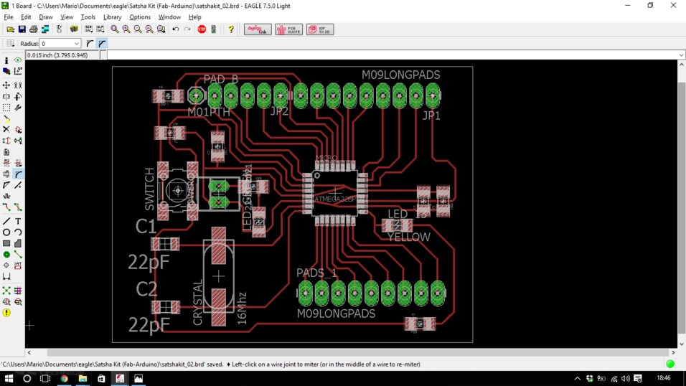Open the grid settings icon
Viewport: 686px width, 386px height.
[10, 43]
